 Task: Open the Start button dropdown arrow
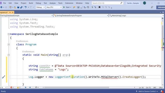(71, 7)
